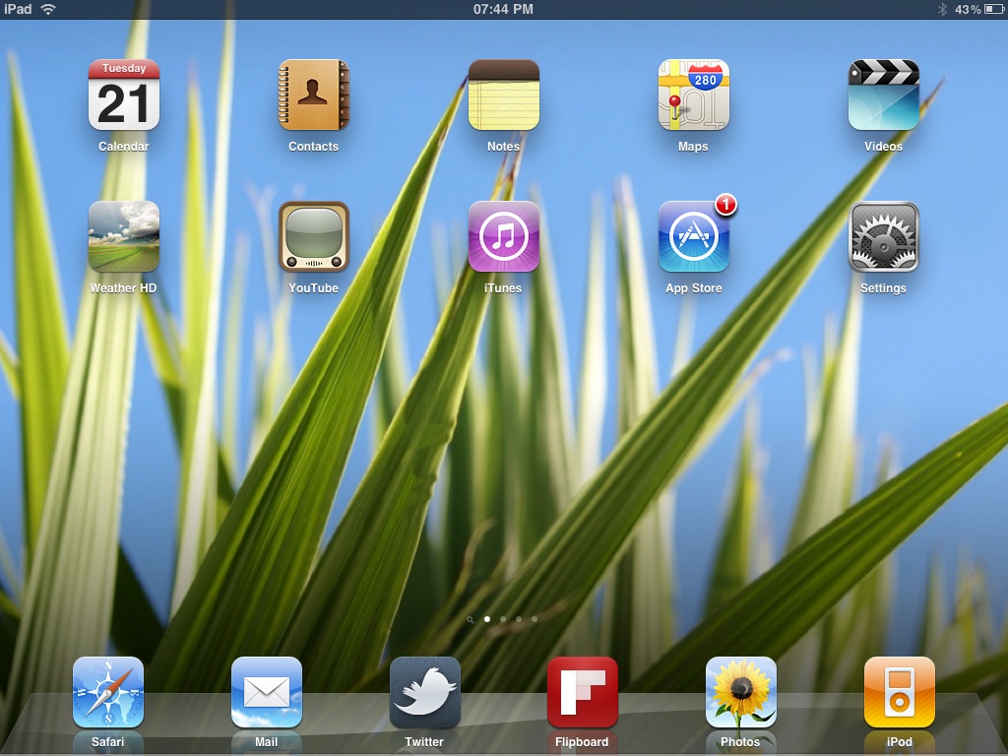
Task: Open Photos from the dock
Action: point(740,692)
